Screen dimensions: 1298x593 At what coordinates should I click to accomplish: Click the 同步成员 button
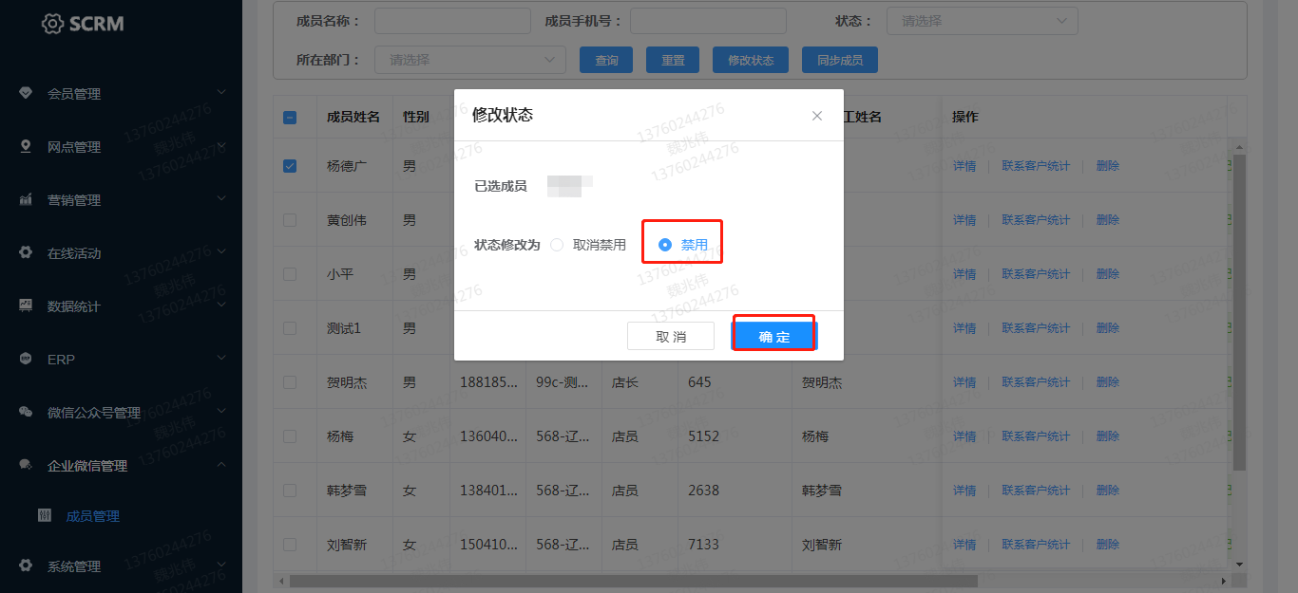840,60
